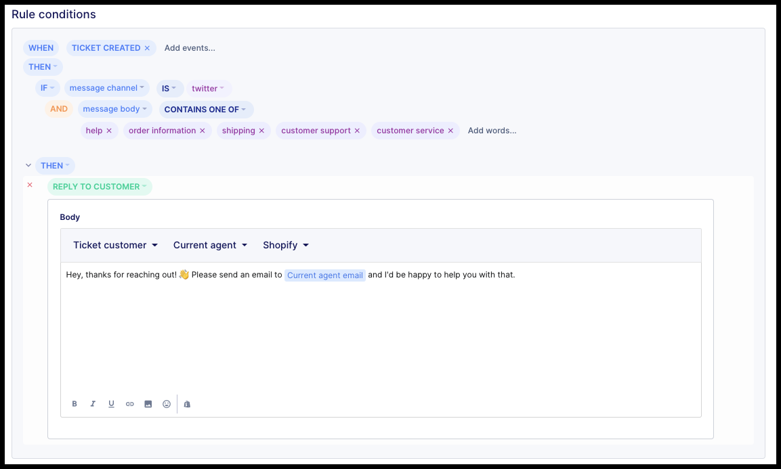Image resolution: width=781 pixels, height=469 pixels.
Task: Click the WHEN tag
Action: coord(41,48)
